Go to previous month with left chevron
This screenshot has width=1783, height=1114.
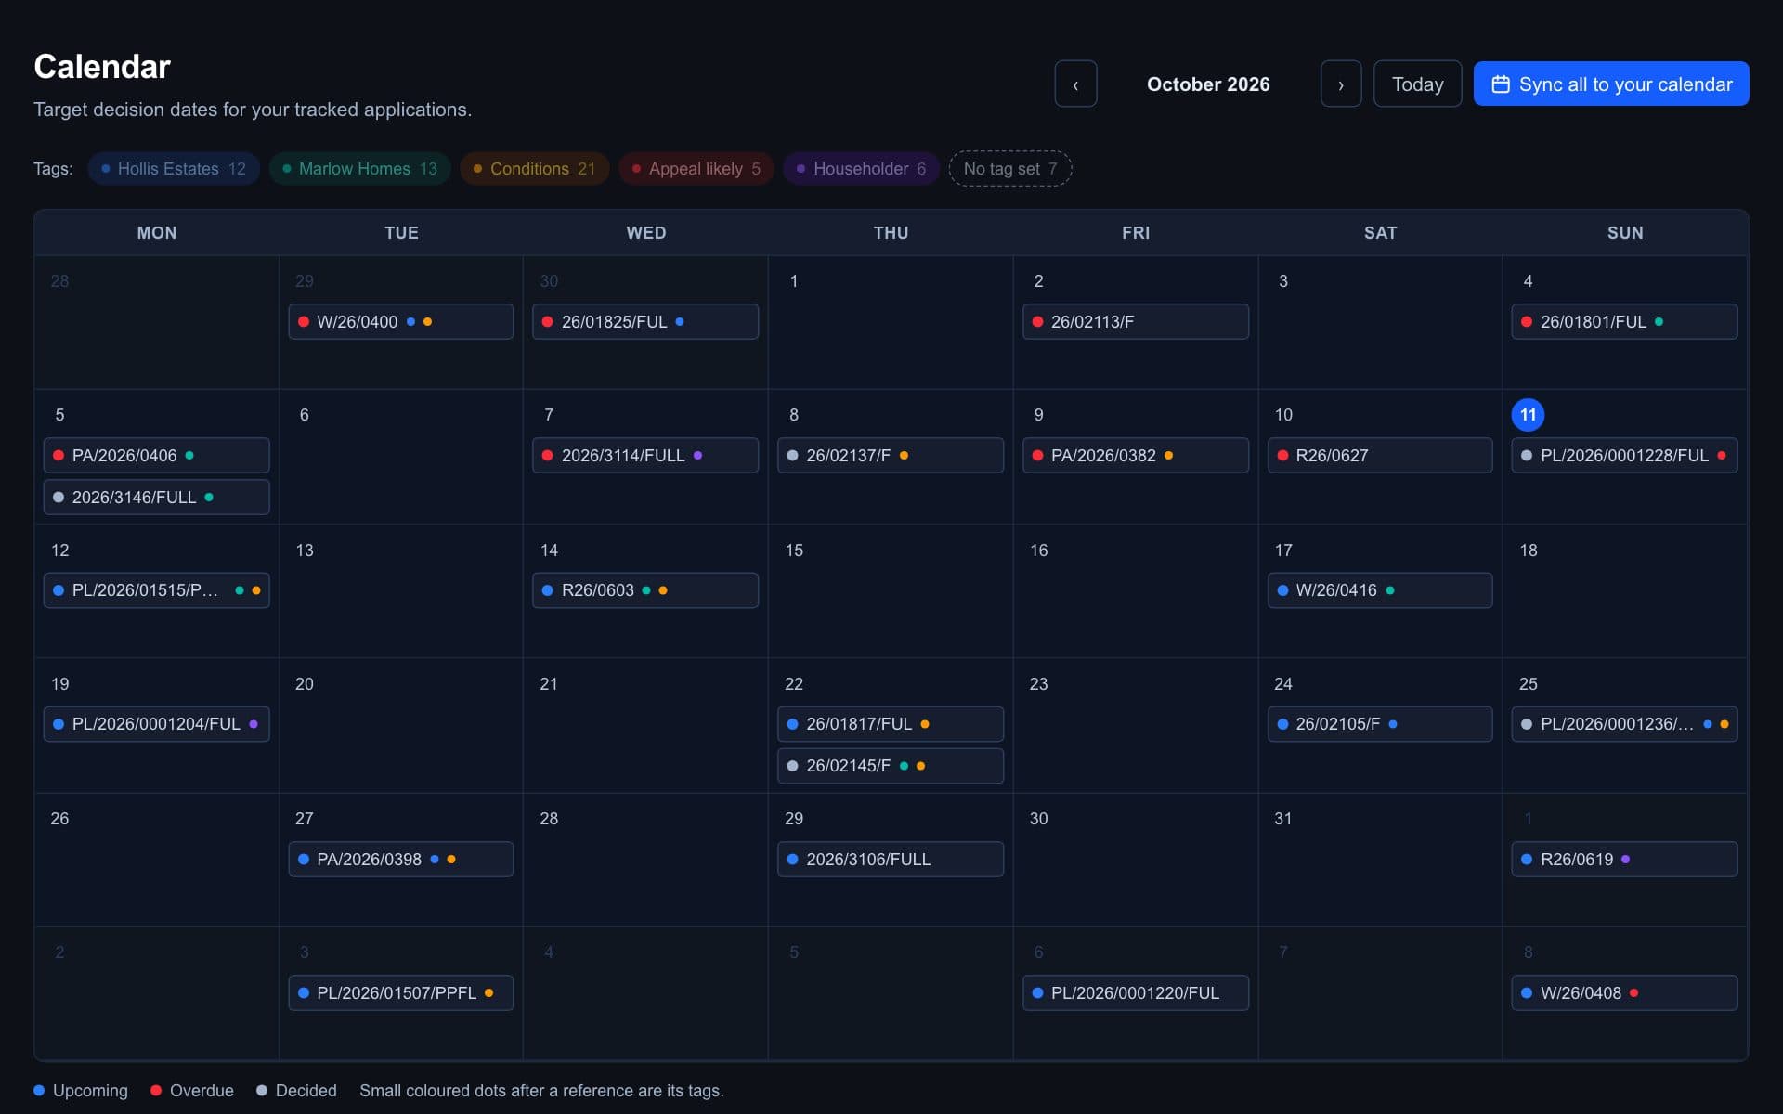point(1075,84)
